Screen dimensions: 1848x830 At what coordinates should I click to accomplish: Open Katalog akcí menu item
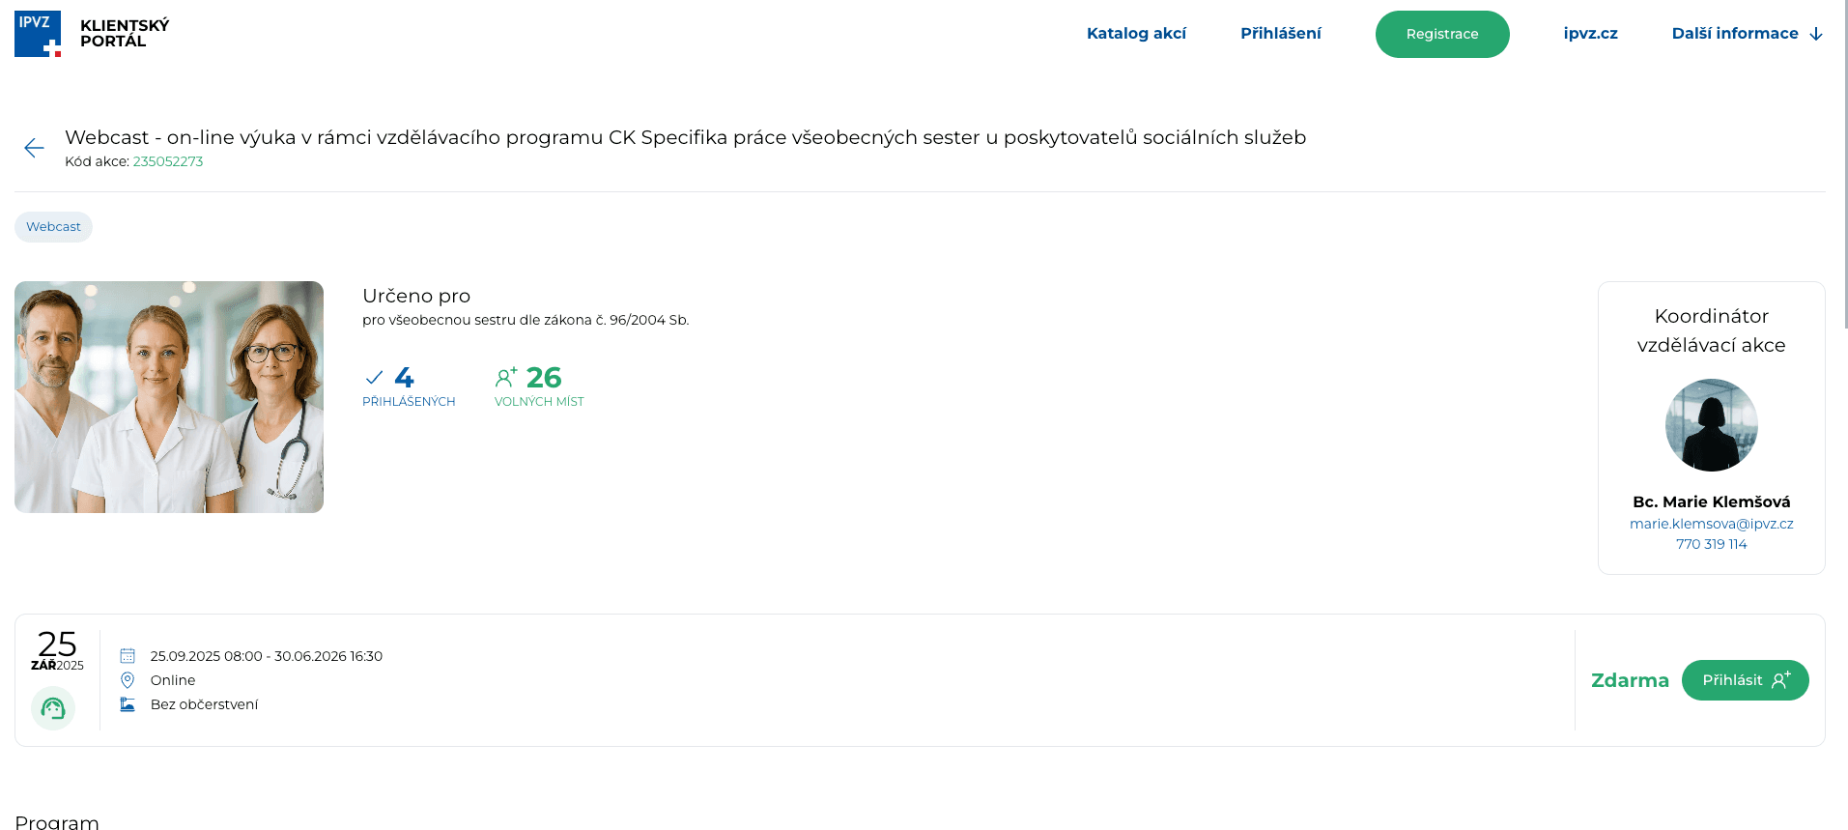pos(1136,34)
